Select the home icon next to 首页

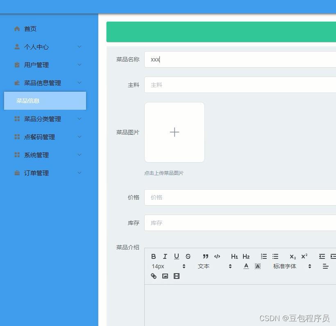[17, 29]
